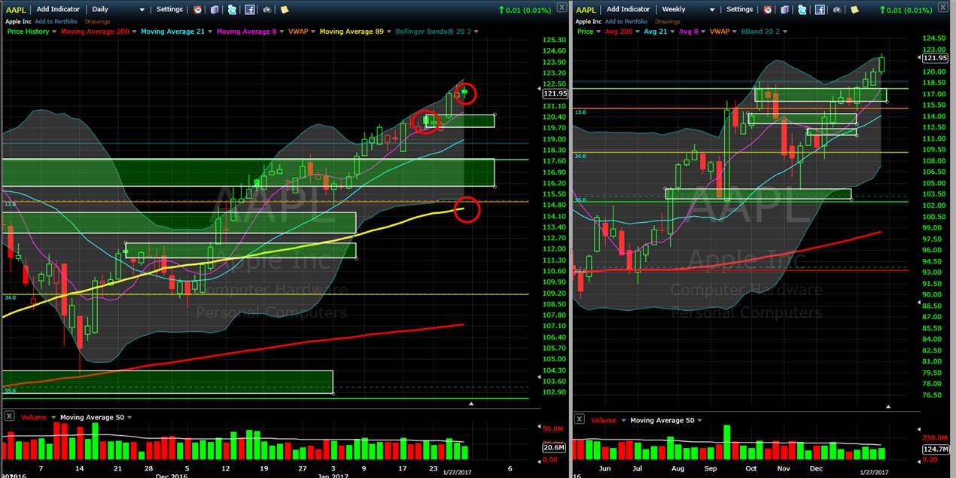Open Drawings in the Weekly chart

[x=667, y=22]
